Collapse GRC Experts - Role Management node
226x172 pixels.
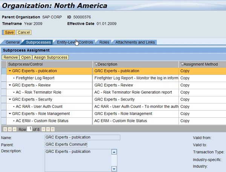point(10,114)
